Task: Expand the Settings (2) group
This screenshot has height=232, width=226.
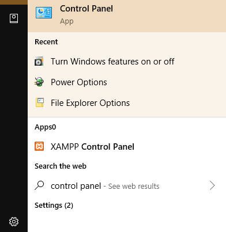Action: (x=54, y=206)
